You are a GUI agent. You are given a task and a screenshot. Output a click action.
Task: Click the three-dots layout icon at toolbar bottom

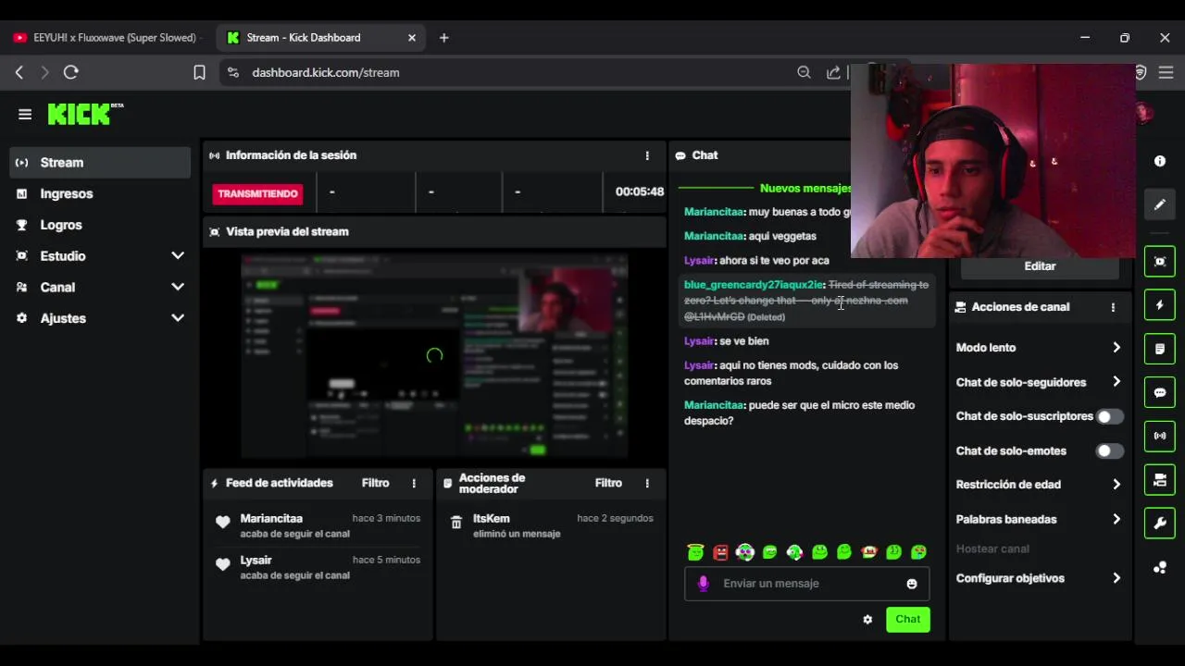[1160, 568]
